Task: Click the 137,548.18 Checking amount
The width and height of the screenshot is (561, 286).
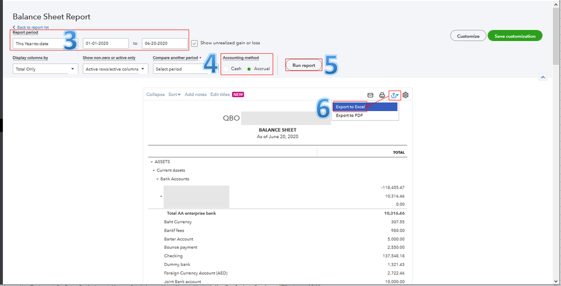Action: pos(394,256)
